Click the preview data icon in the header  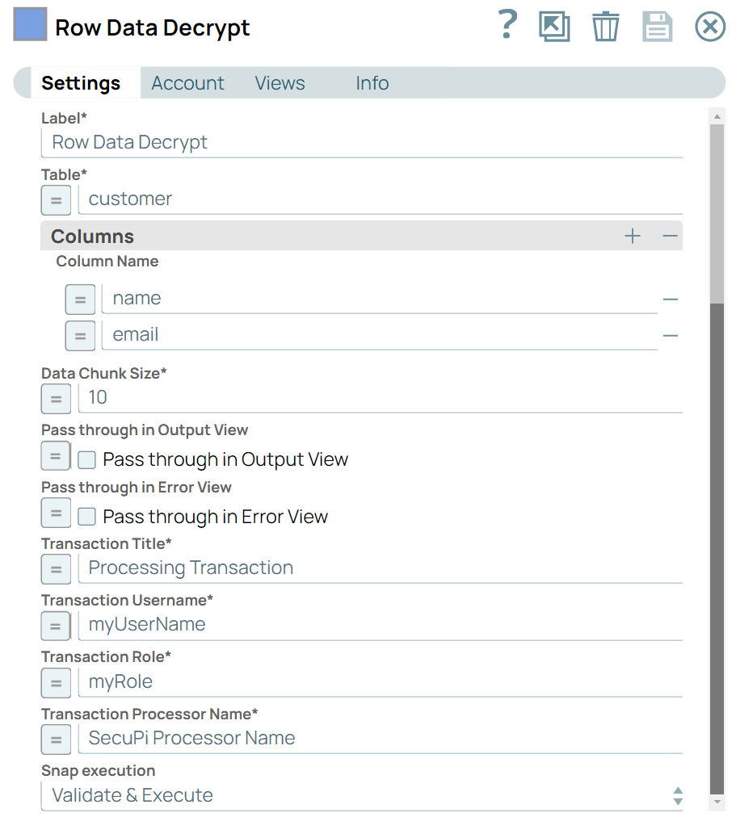(x=555, y=26)
